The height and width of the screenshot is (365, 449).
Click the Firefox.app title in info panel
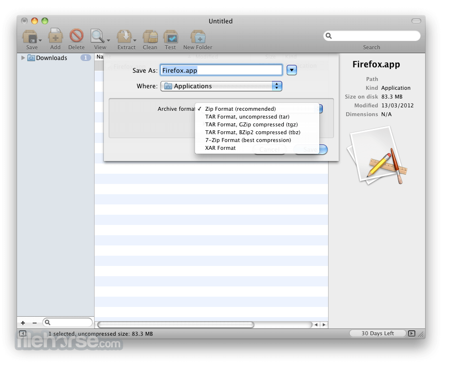pyautogui.click(x=376, y=64)
